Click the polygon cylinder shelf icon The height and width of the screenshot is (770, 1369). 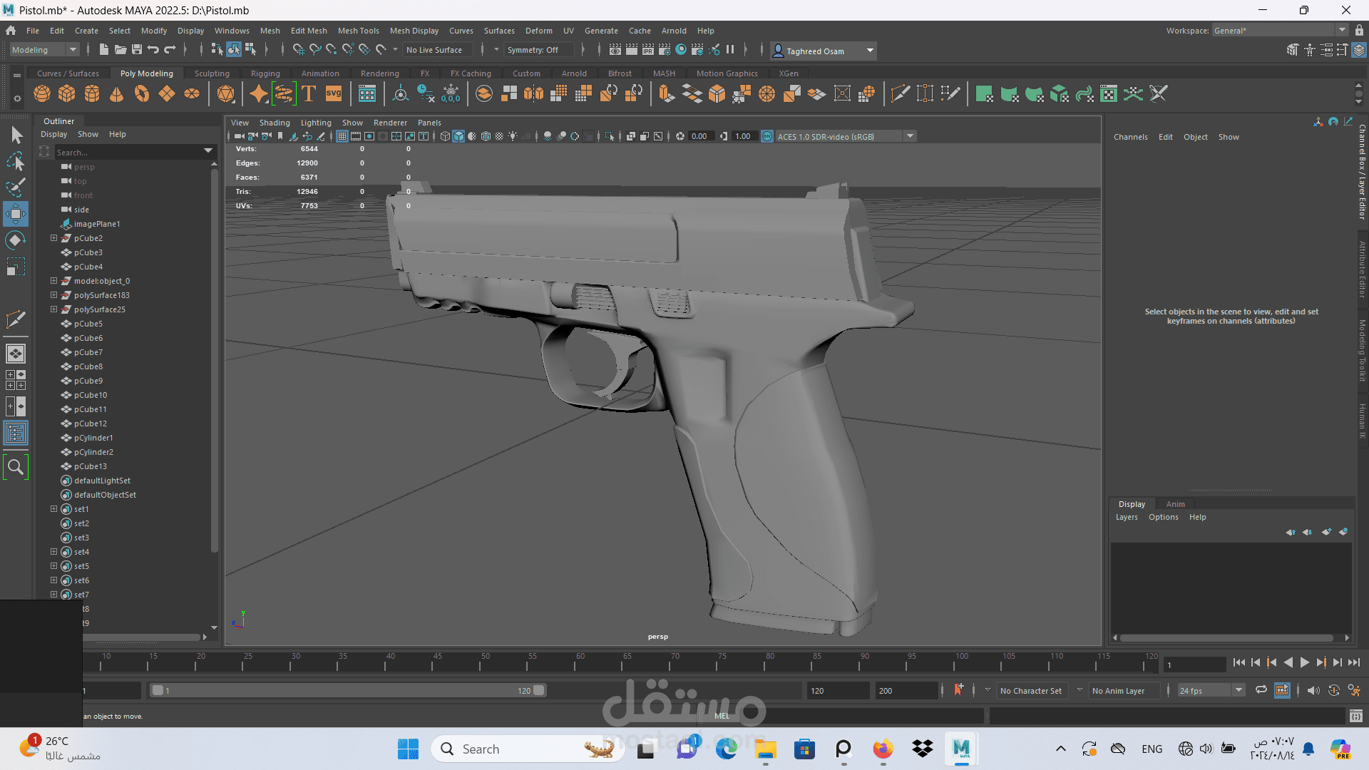[x=92, y=94]
